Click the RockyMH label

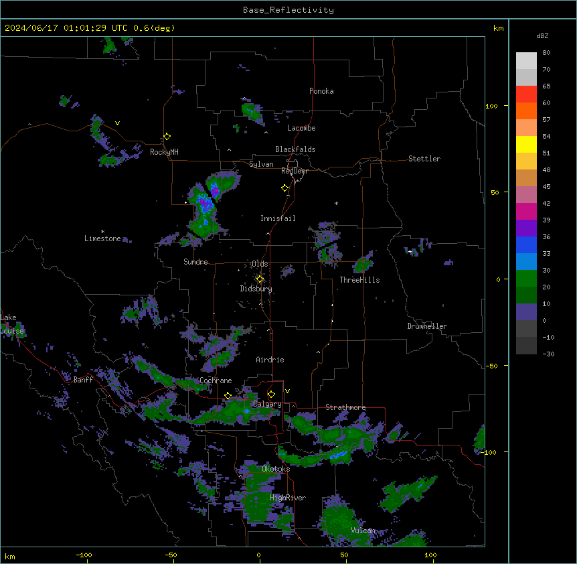164,152
